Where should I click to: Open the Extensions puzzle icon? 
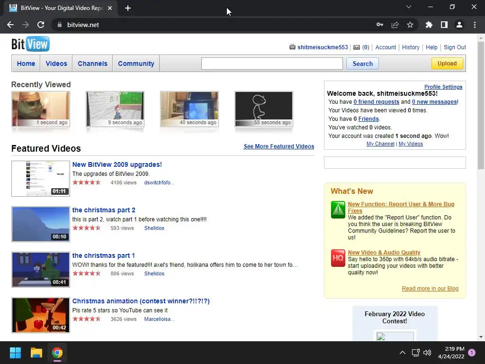click(x=429, y=25)
